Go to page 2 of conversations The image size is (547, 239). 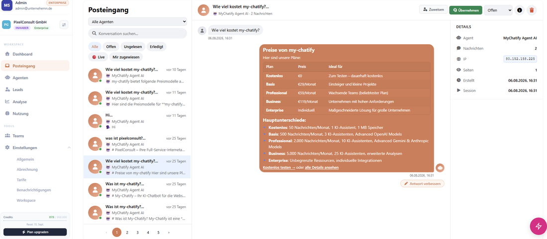(127, 233)
